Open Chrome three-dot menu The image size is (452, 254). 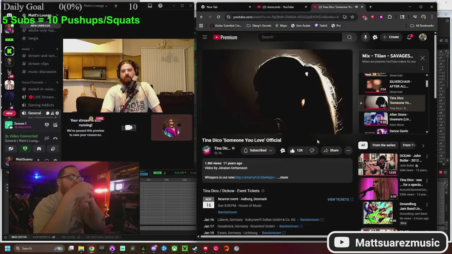[432, 17]
